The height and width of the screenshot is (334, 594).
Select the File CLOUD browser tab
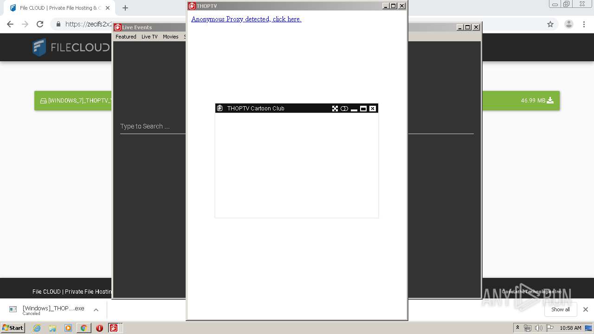pyautogui.click(x=59, y=8)
